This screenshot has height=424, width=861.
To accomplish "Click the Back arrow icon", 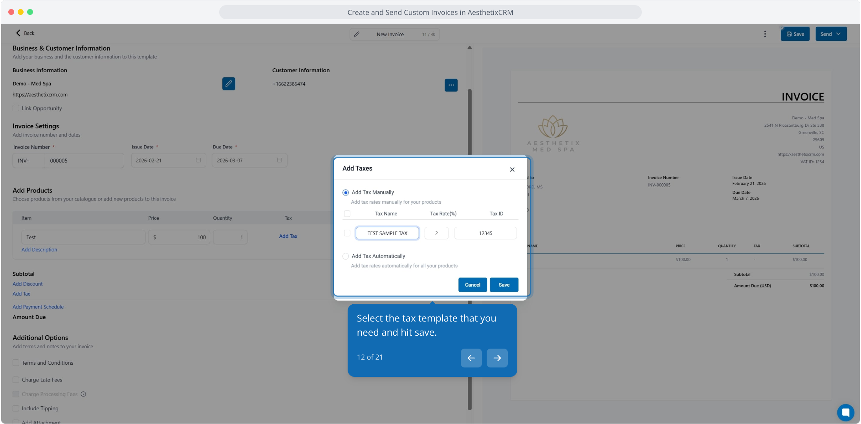I will [x=18, y=33].
